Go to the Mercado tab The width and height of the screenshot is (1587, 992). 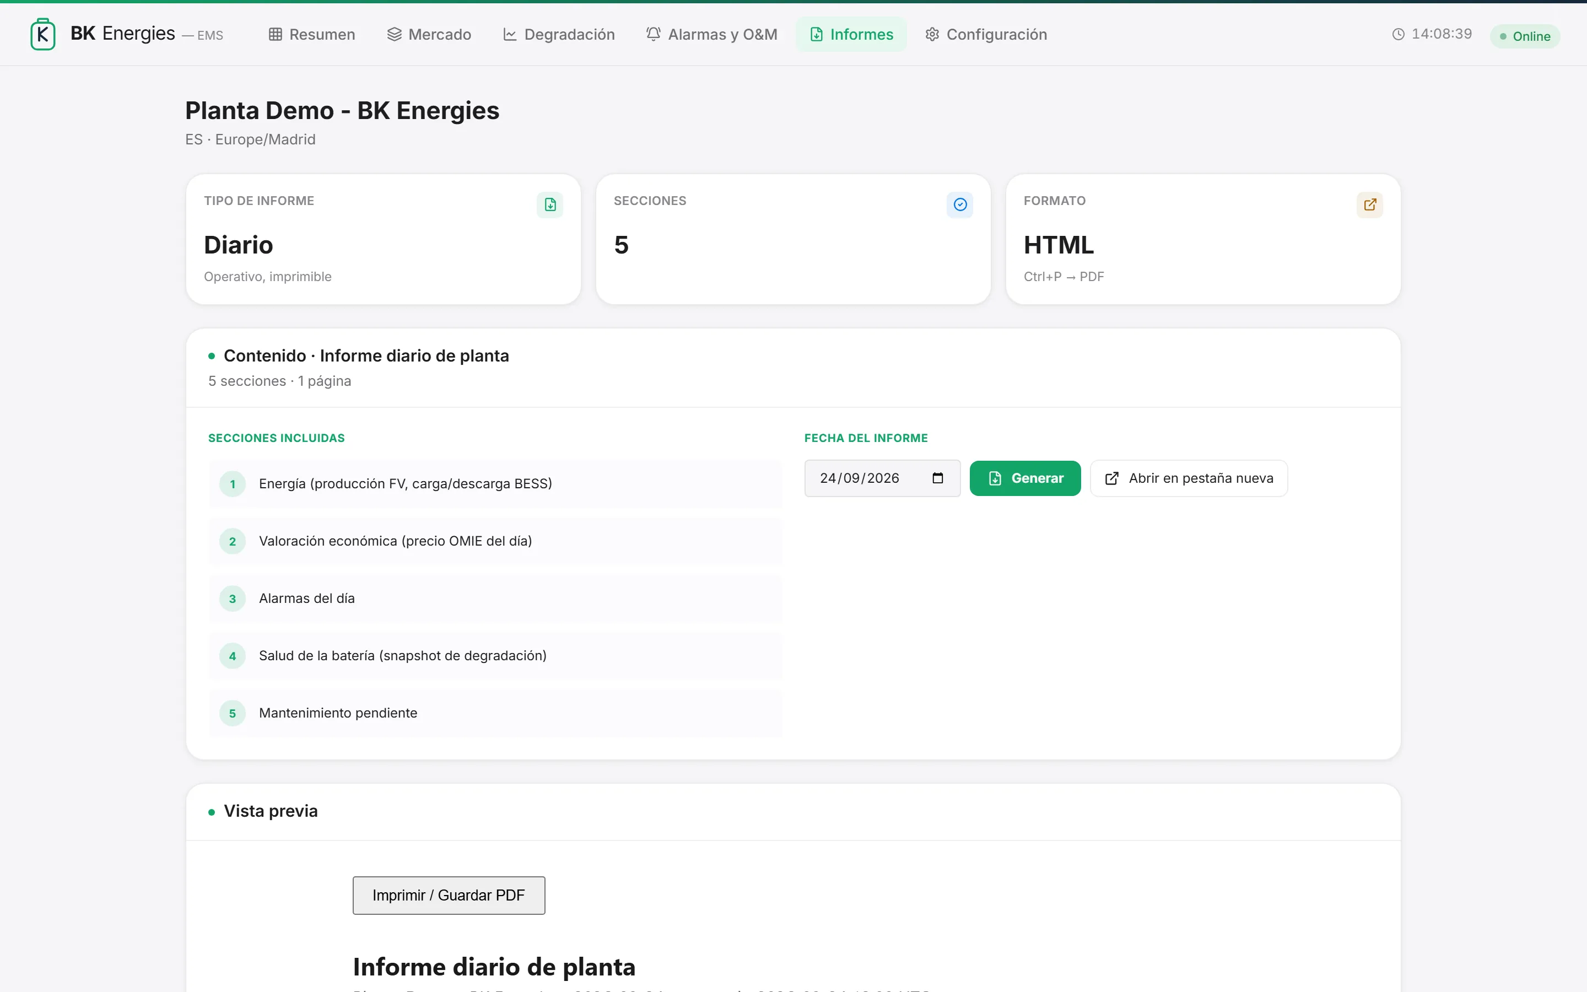coord(429,34)
